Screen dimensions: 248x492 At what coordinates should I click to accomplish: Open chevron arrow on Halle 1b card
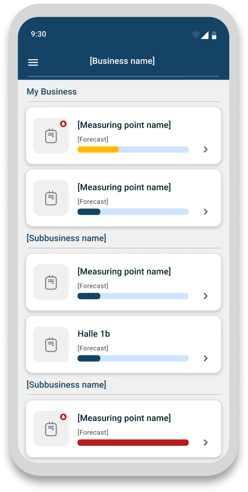pos(205,358)
